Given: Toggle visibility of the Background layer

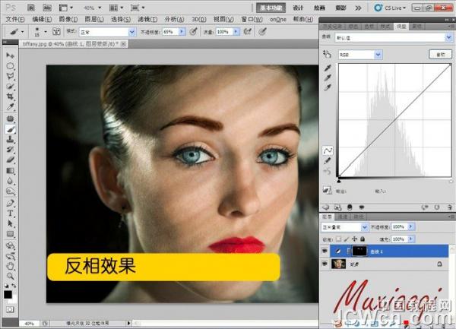Looking at the screenshot, I should pos(325,264).
